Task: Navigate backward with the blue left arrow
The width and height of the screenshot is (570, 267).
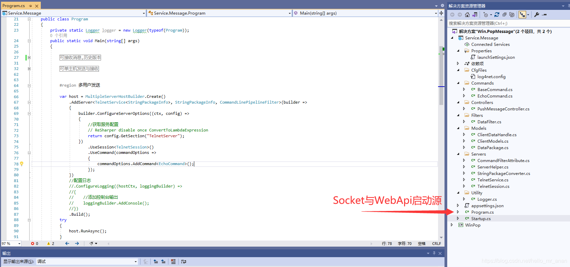Action: [x=67, y=244]
